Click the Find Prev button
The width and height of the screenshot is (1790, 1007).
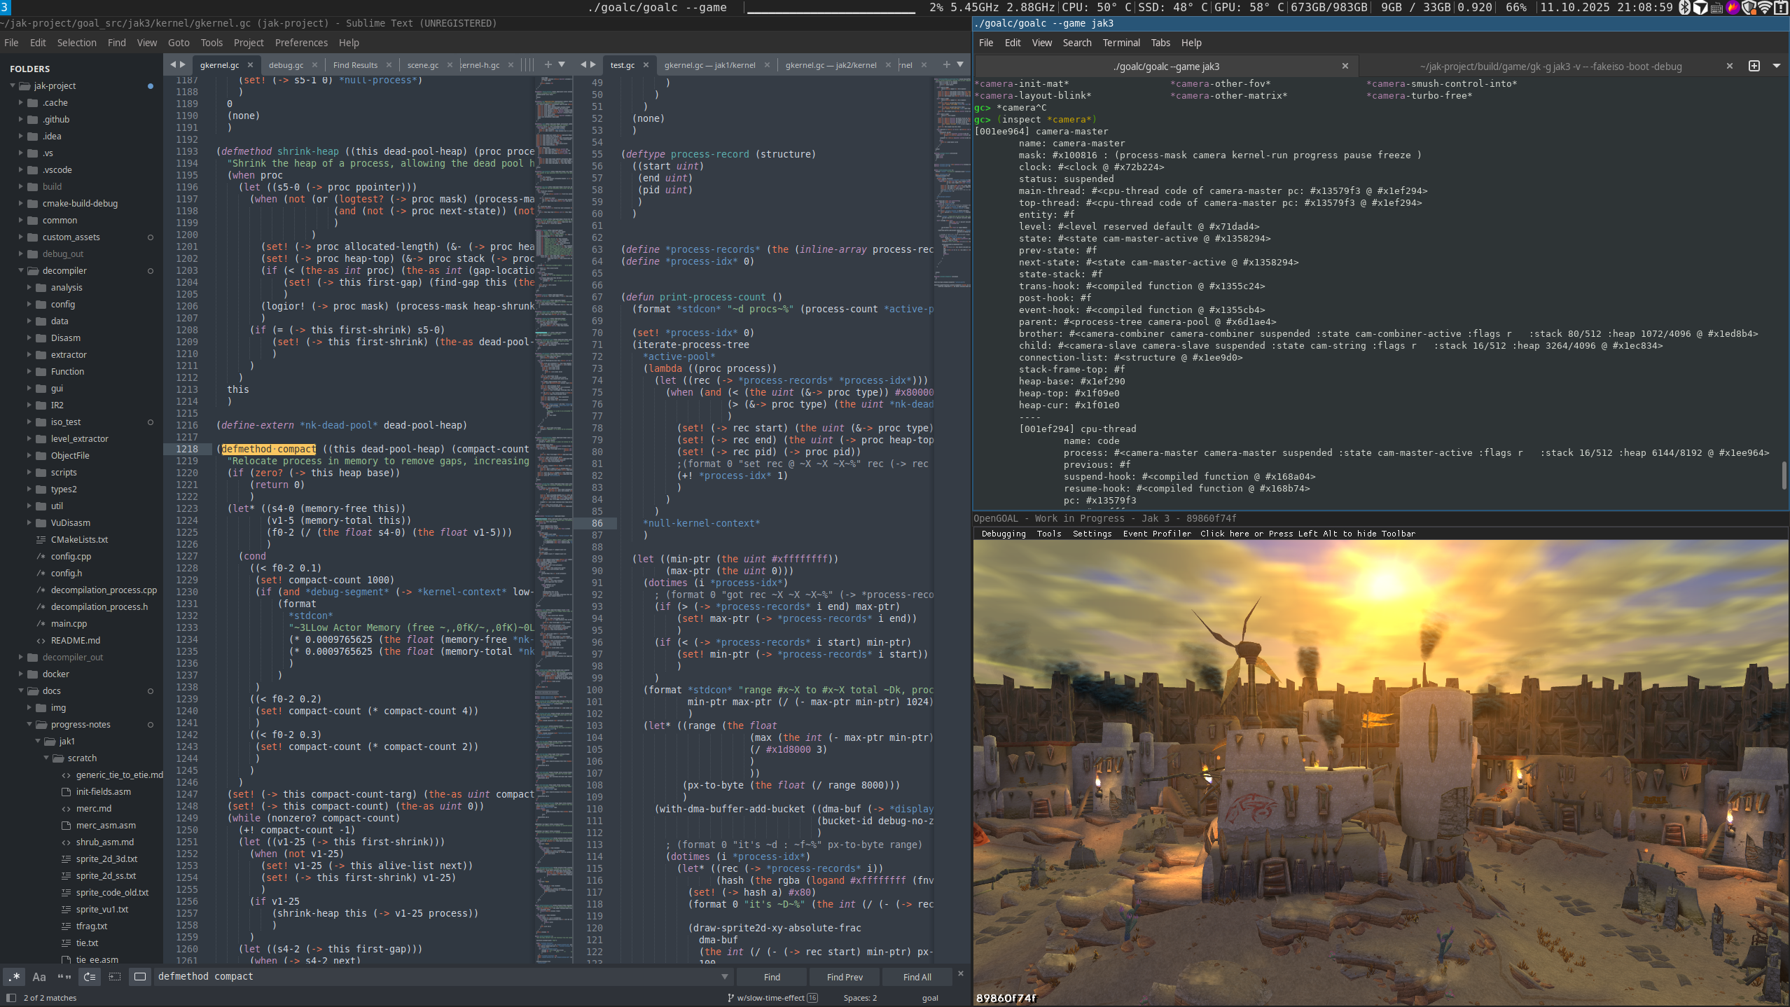844,976
